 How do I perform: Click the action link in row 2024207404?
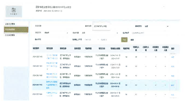click(173, 95)
